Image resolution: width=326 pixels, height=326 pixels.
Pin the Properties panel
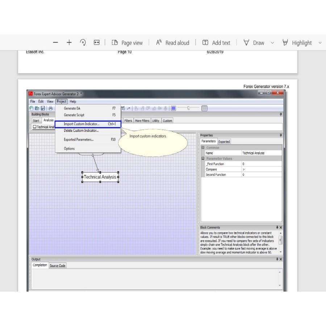281,135
